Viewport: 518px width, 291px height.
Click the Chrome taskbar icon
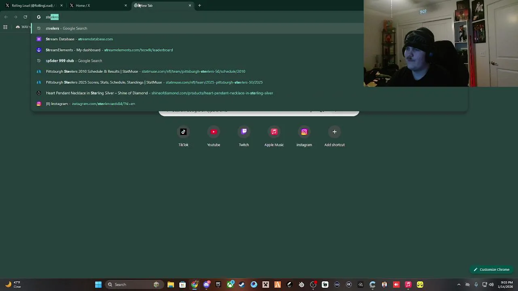point(195,285)
